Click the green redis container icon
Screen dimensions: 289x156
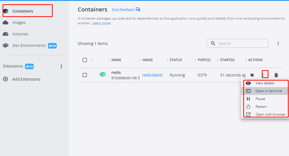pos(103,75)
